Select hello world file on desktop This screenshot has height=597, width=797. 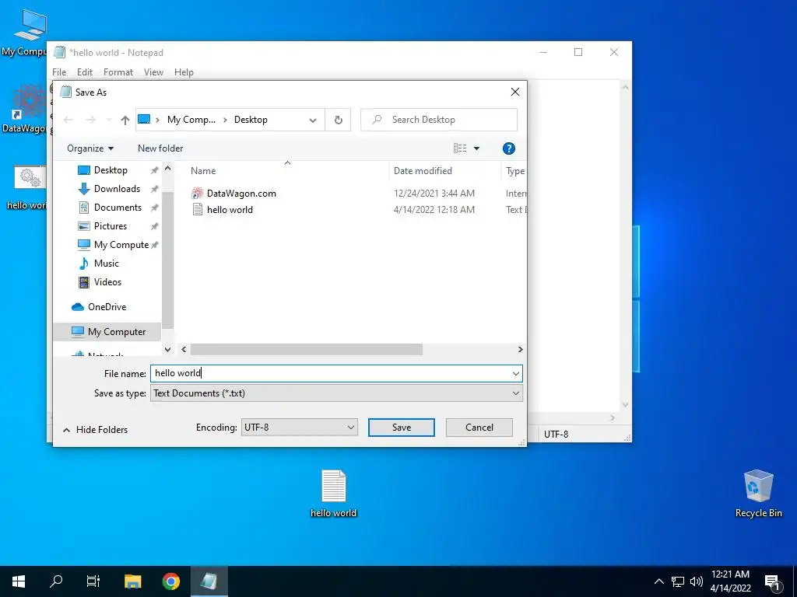(333, 494)
